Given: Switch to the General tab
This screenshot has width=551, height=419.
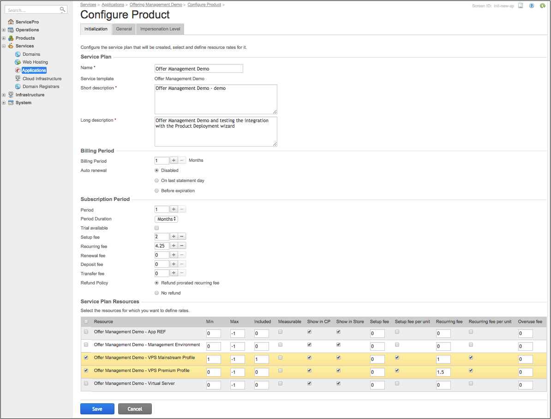Looking at the screenshot, I should tap(124, 29).
